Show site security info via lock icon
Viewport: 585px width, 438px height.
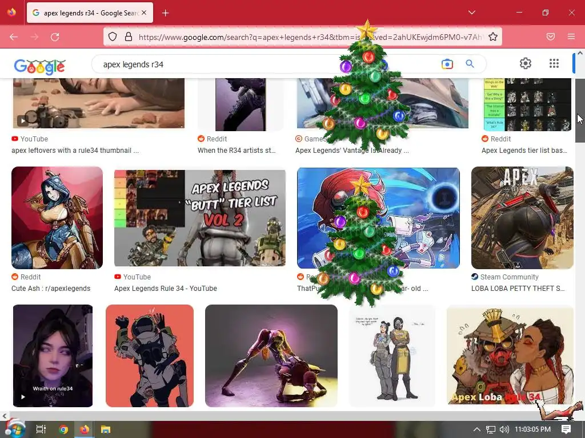129,36
